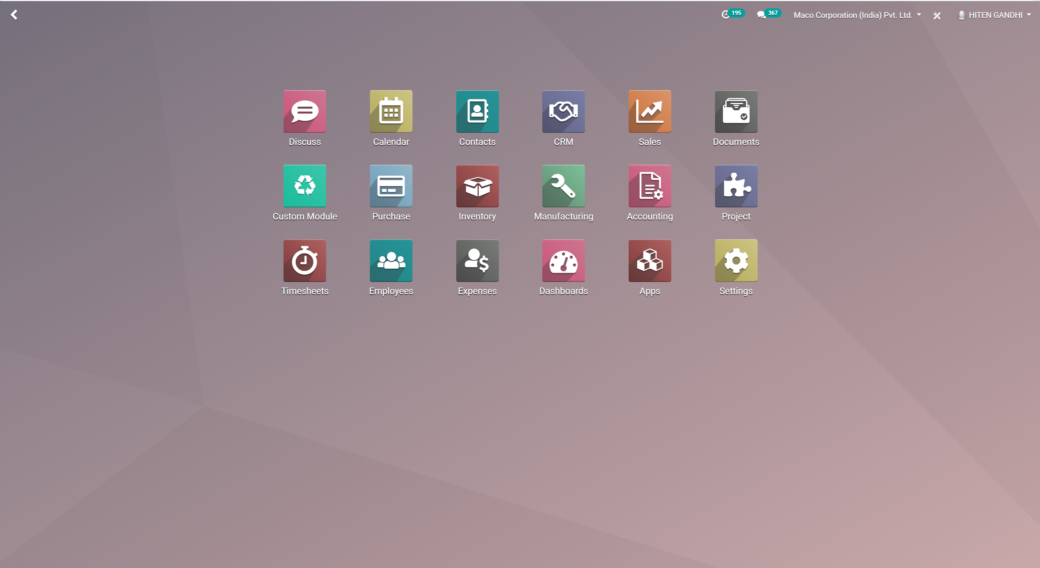
Task: Open the Custom Module app
Action: point(304,186)
